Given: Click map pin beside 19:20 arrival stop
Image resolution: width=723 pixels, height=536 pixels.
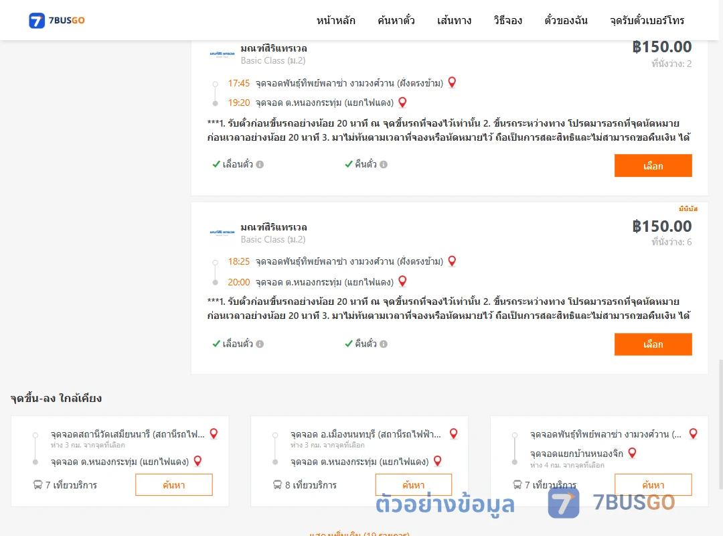Looking at the screenshot, I should click(402, 102).
